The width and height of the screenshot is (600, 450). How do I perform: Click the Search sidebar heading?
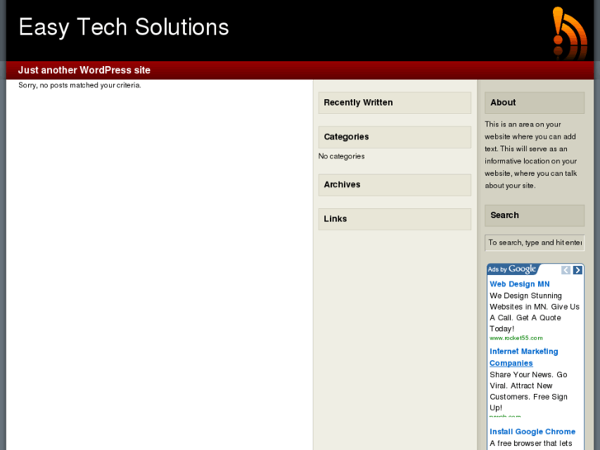505,216
